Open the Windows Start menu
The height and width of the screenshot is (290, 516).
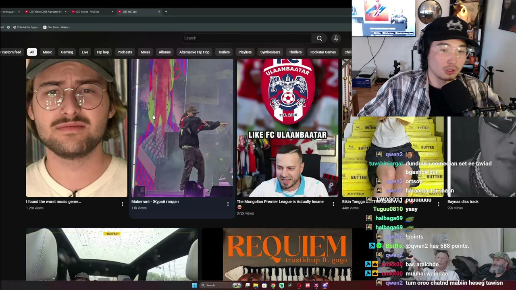194,285
